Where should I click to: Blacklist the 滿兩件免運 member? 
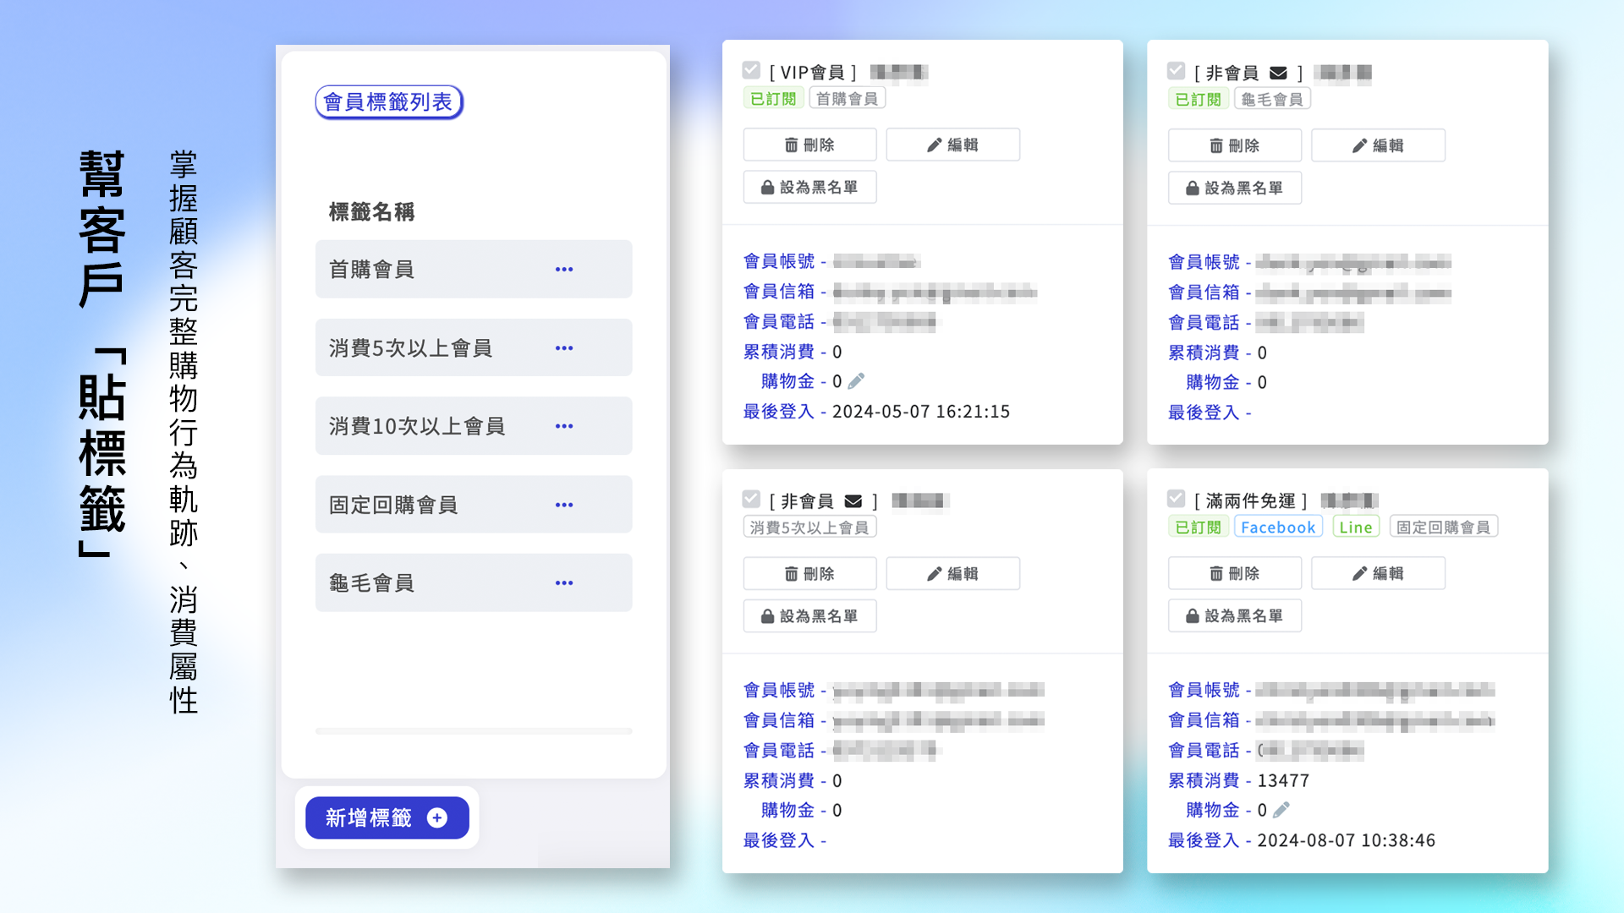click(x=1234, y=615)
